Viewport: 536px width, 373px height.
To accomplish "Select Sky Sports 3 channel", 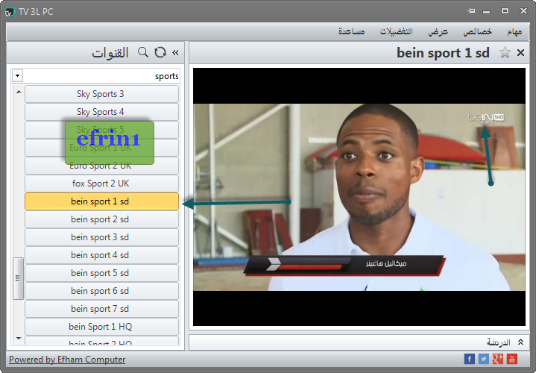I will coord(101,94).
